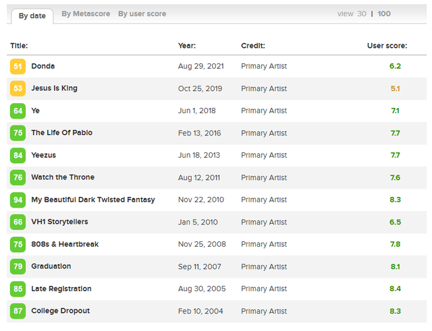Open the Watch the Throne album link
The image size is (432, 331).
click(63, 177)
